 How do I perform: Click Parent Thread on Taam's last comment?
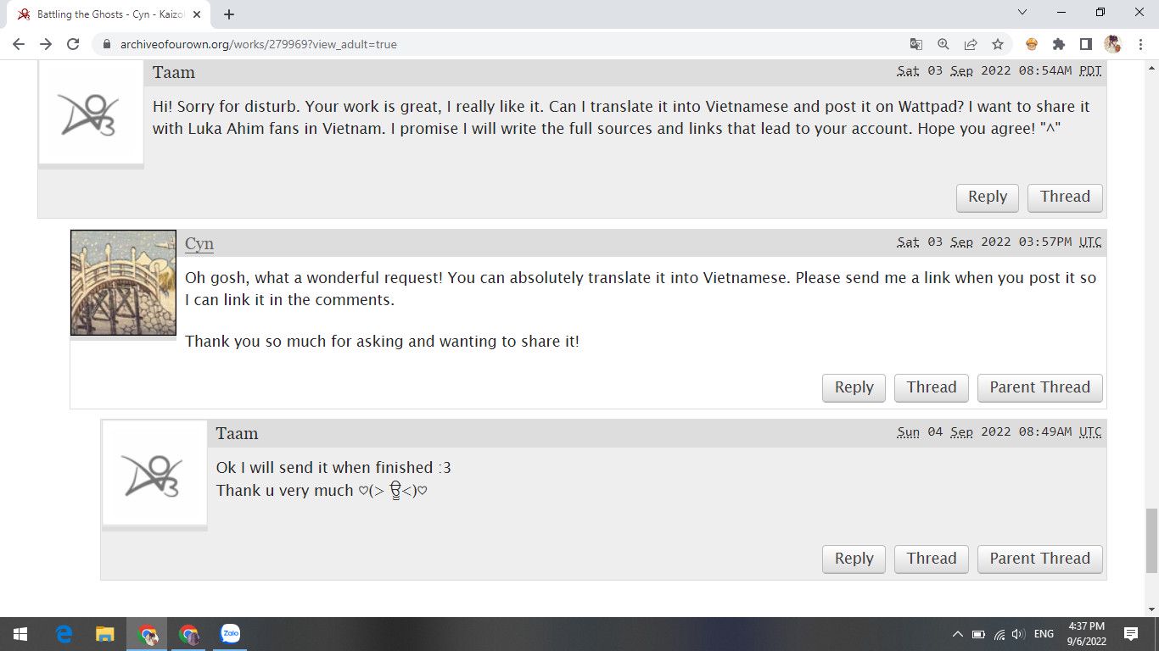pyautogui.click(x=1039, y=559)
